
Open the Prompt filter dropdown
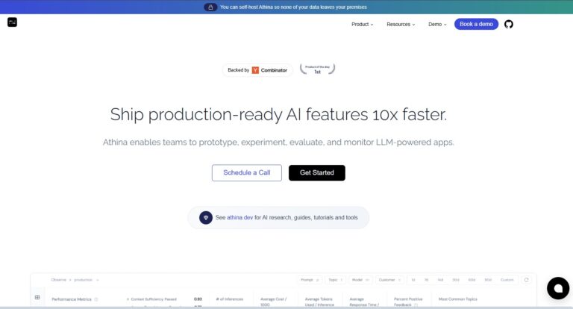[311, 280]
